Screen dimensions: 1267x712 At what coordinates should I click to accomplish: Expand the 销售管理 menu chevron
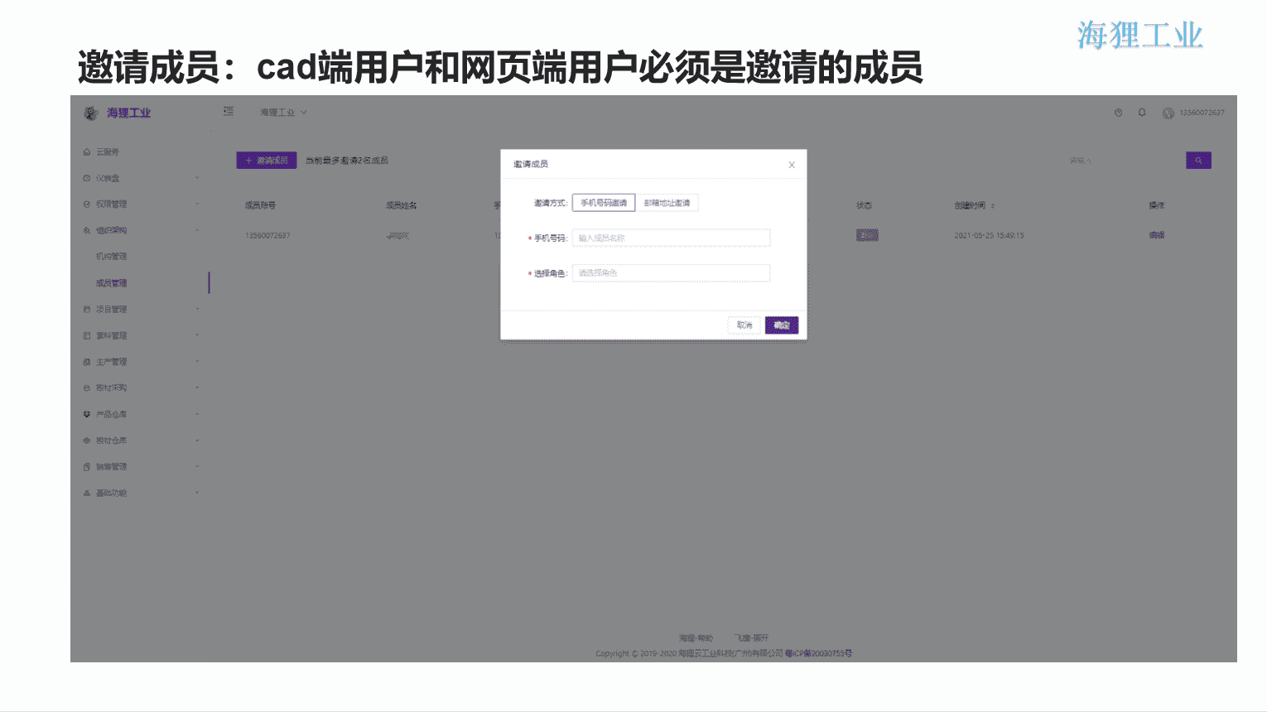[x=197, y=467]
